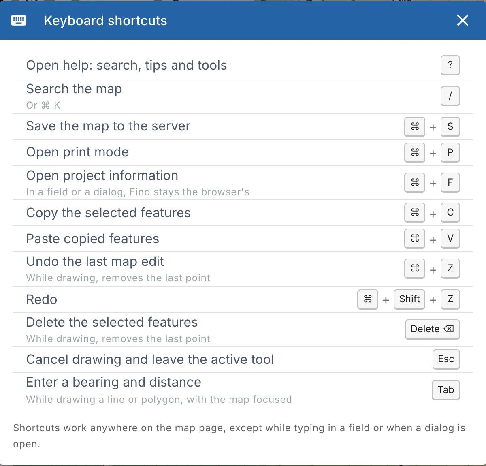Click the ⌘ key in project information row
This screenshot has width=486, height=466.
click(x=415, y=182)
